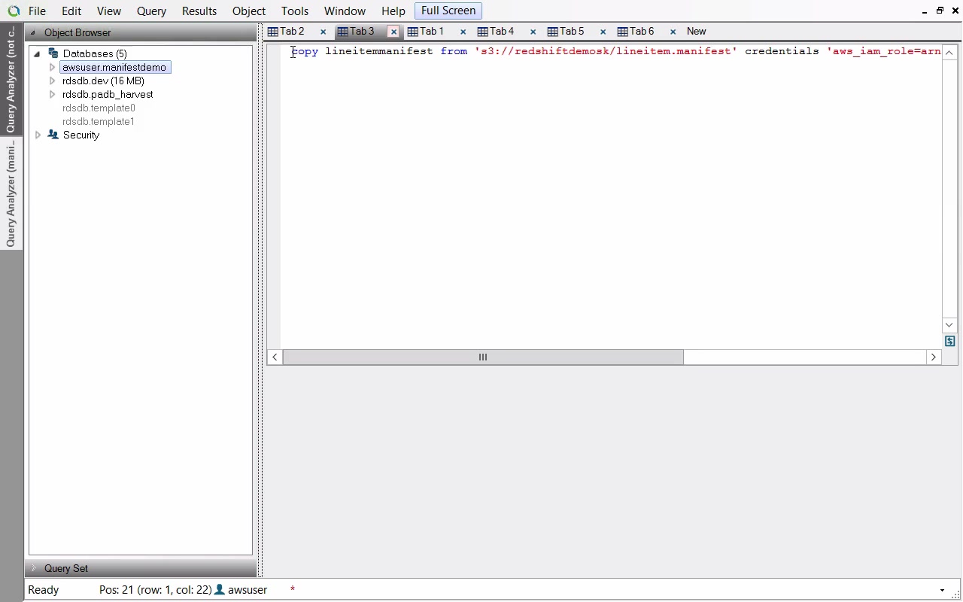Select rdsdb.dev (16 MB) database

[x=103, y=81]
